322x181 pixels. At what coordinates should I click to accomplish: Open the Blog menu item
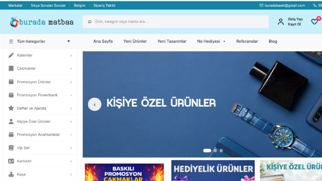[x=273, y=41]
